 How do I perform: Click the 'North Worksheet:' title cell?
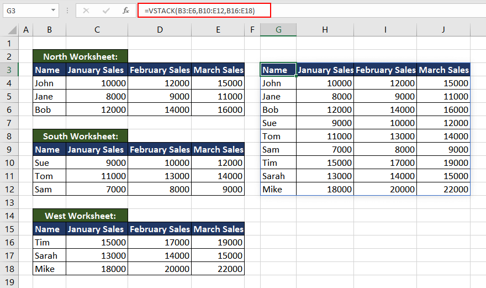(80, 56)
